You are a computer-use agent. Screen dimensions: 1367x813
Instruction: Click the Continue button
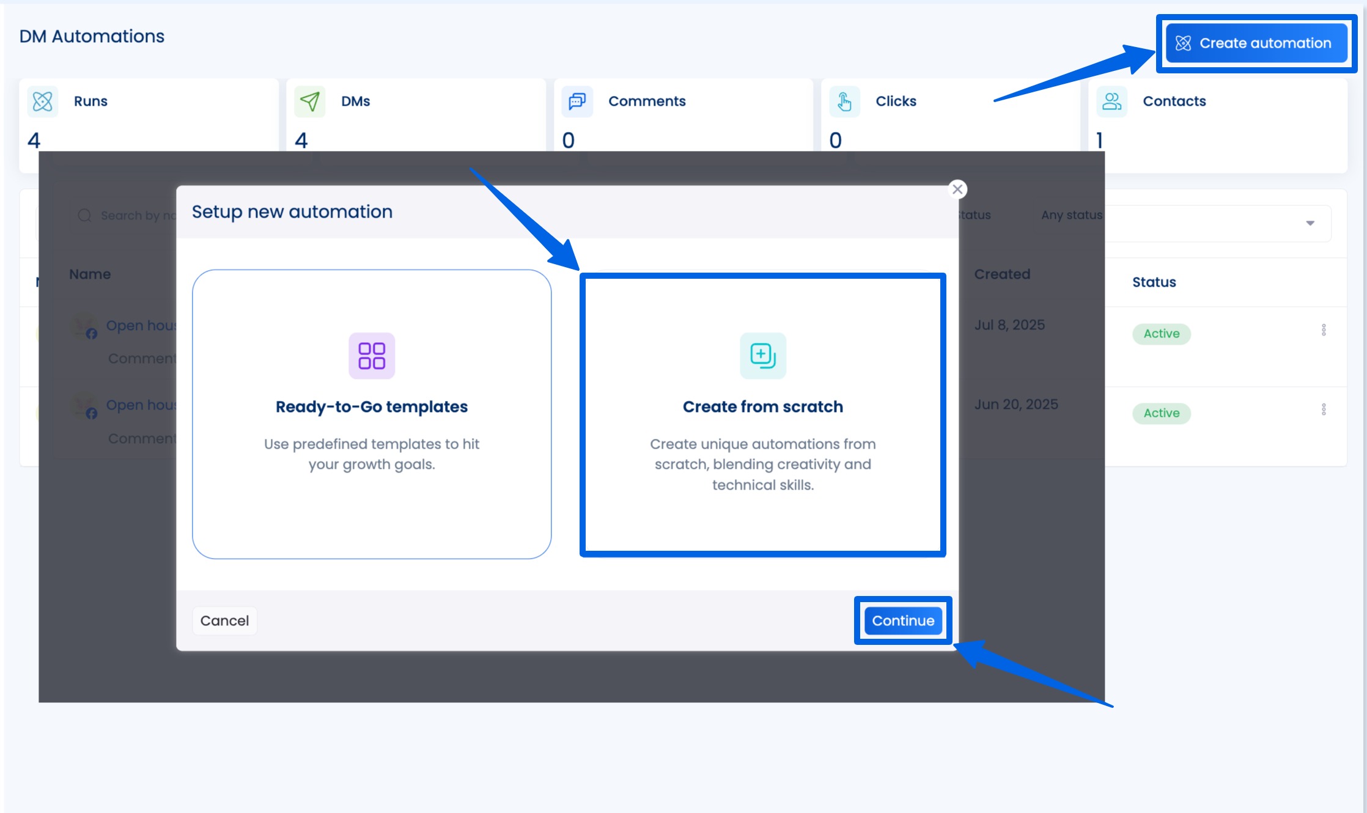903,620
